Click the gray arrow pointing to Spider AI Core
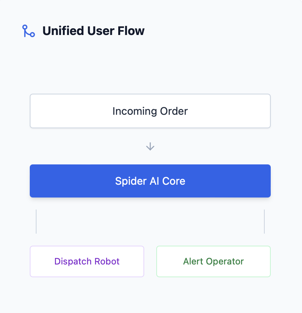Screen dimensions: 302x313 (x=150, y=146)
